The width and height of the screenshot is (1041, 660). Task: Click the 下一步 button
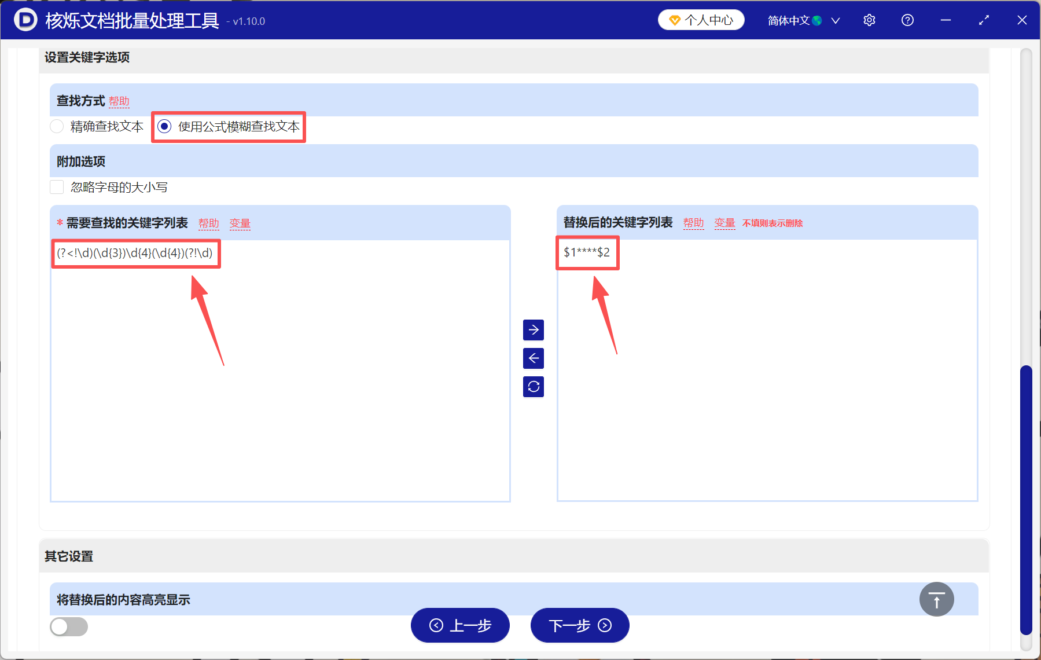click(579, 625)
